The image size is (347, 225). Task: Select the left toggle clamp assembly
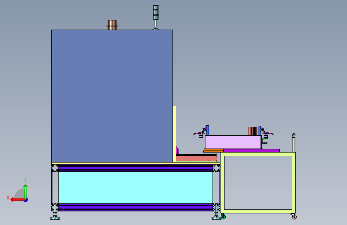[201, 132]
